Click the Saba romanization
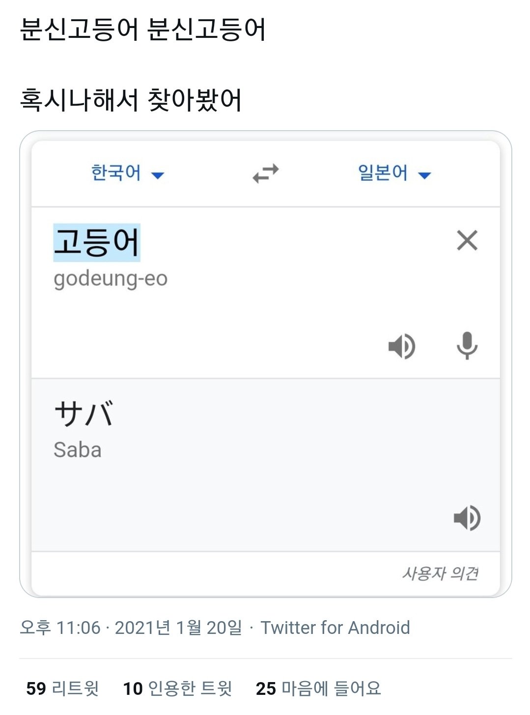Screen dimensions: 530x715 (x=78, y=450)
